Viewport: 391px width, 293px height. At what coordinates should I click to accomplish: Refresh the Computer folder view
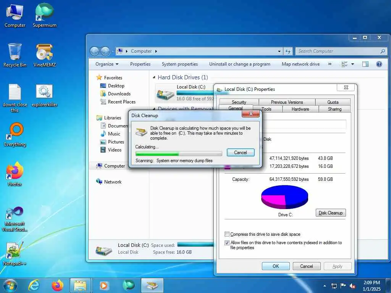click(288, 51)
